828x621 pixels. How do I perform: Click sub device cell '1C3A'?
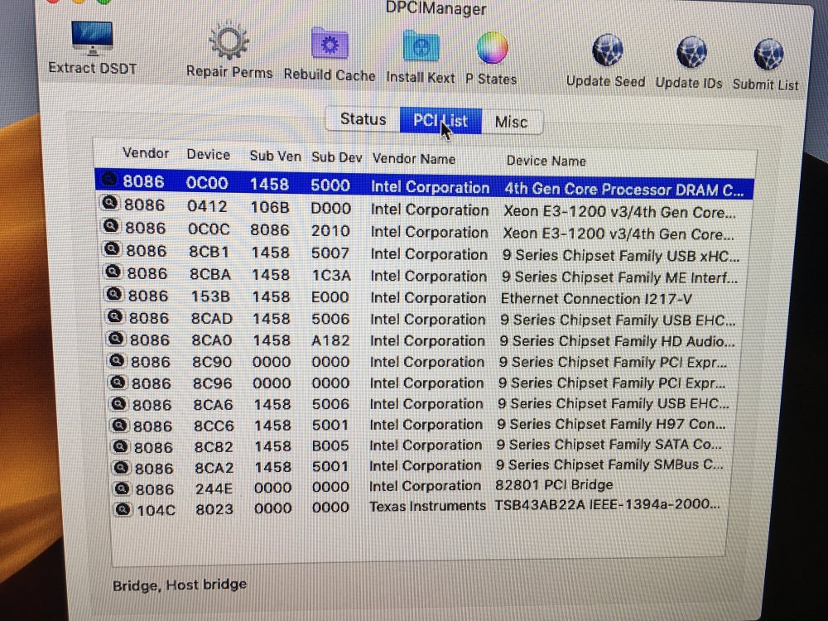pos(330,276)
